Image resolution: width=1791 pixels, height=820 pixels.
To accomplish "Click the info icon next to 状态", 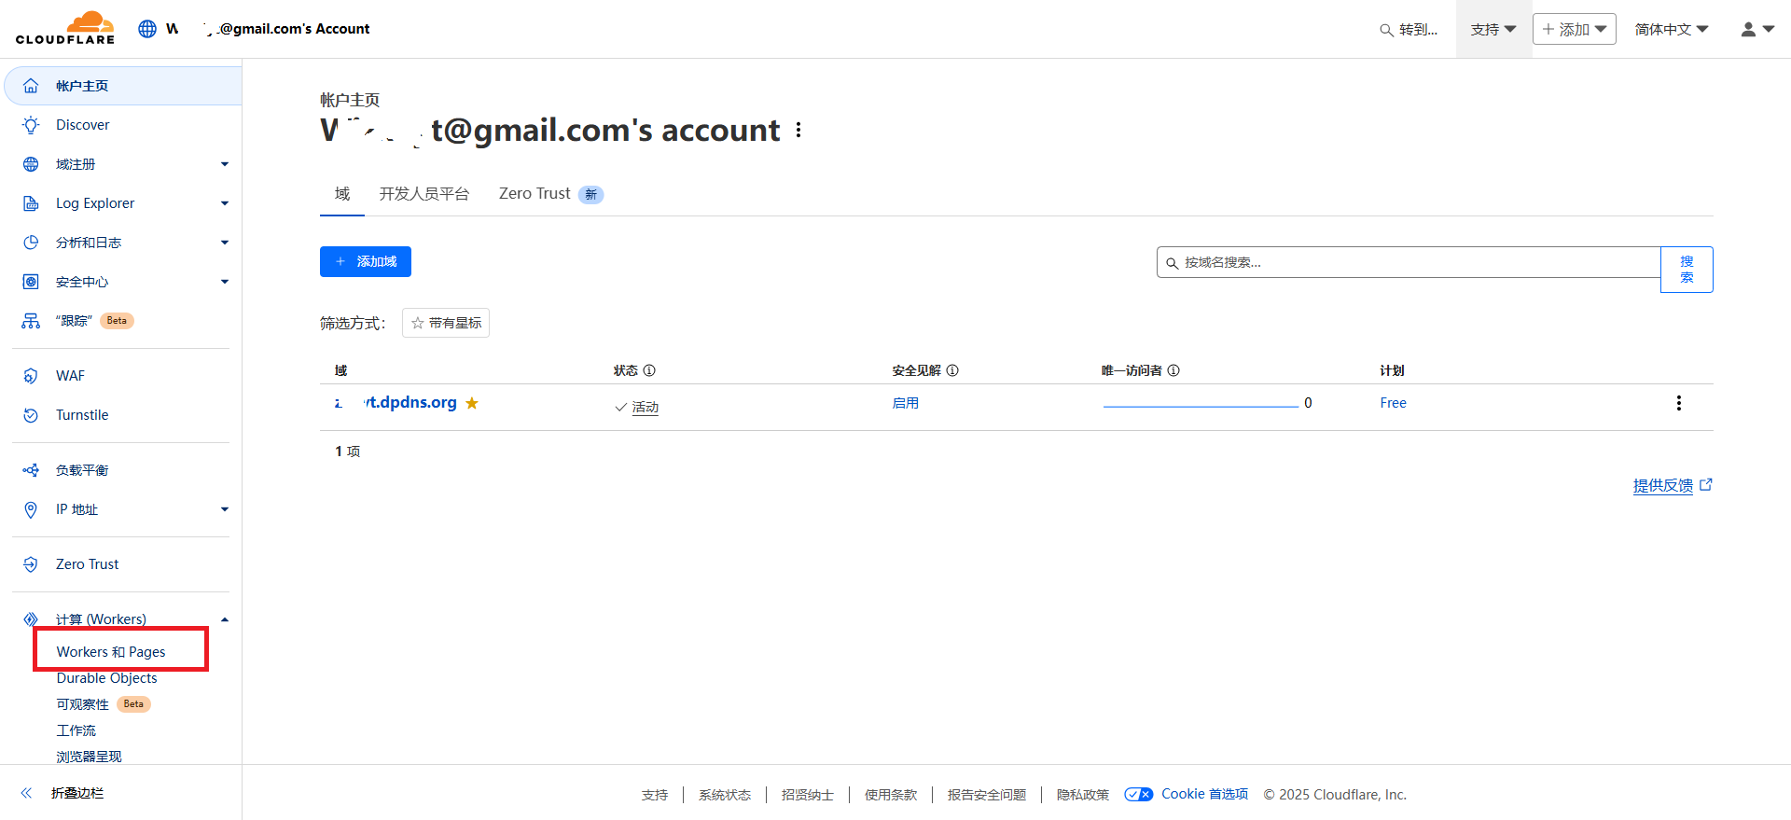I will click(x=649, y=370).
